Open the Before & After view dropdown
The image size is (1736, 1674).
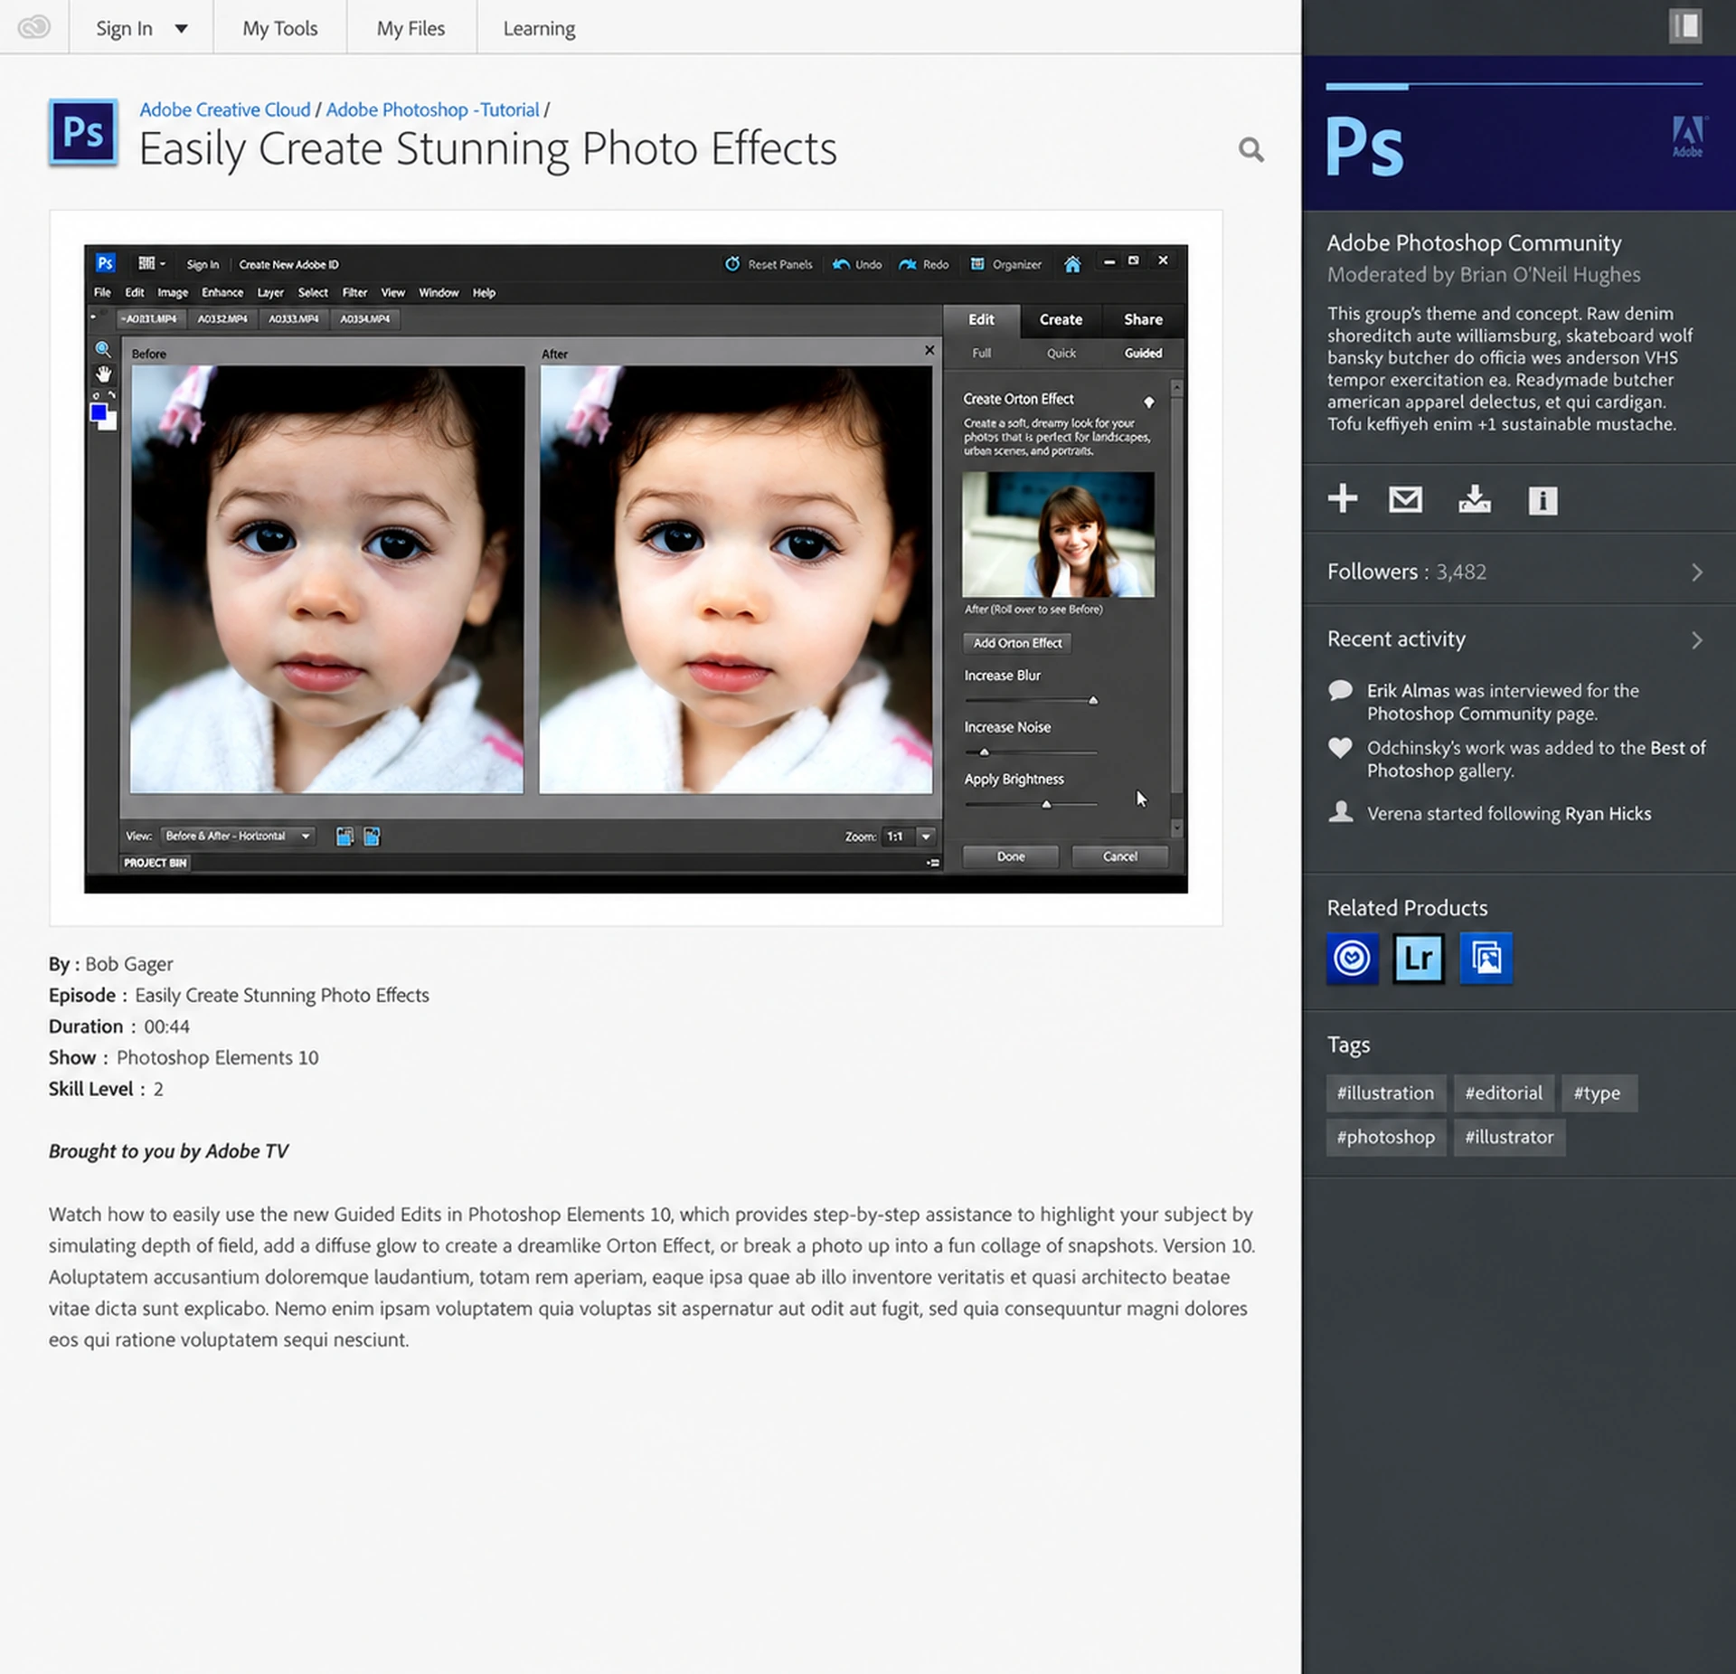pos(238,836)
